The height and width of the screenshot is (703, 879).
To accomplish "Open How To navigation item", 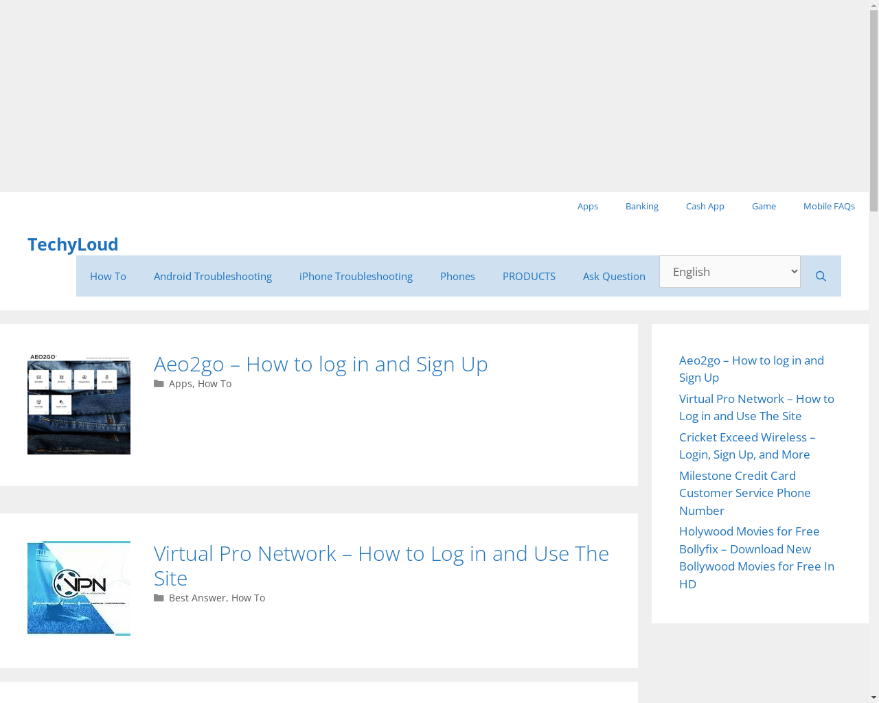I will tap(108, 276).
